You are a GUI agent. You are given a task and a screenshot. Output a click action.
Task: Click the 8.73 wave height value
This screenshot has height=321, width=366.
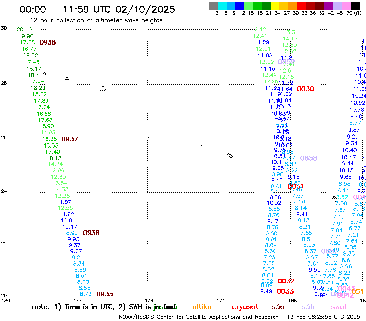coord(86,294)
